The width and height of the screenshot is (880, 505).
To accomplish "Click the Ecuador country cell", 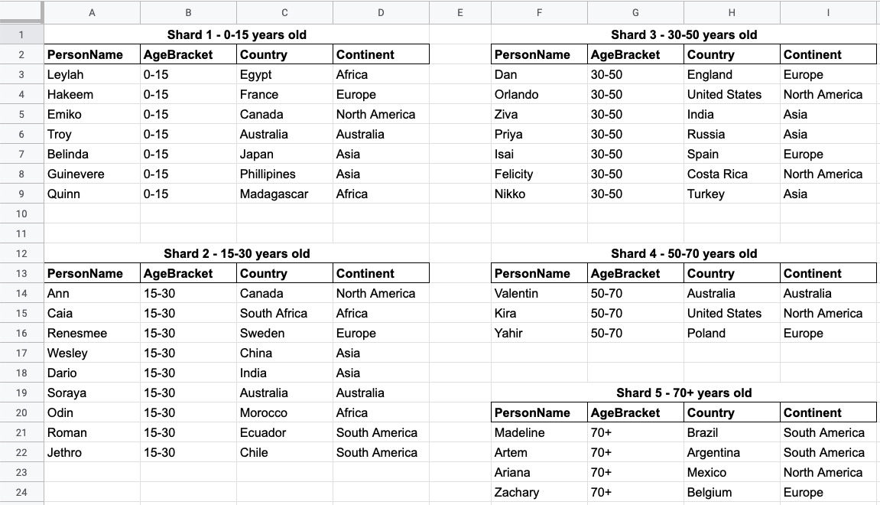I will coord(284,432).
